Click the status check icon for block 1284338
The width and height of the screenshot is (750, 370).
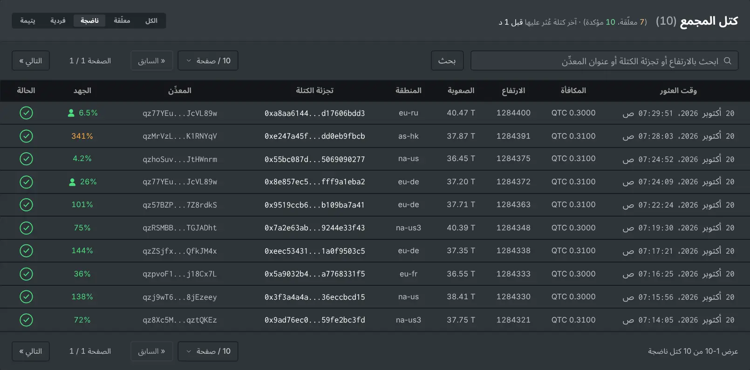pos(27,251)
